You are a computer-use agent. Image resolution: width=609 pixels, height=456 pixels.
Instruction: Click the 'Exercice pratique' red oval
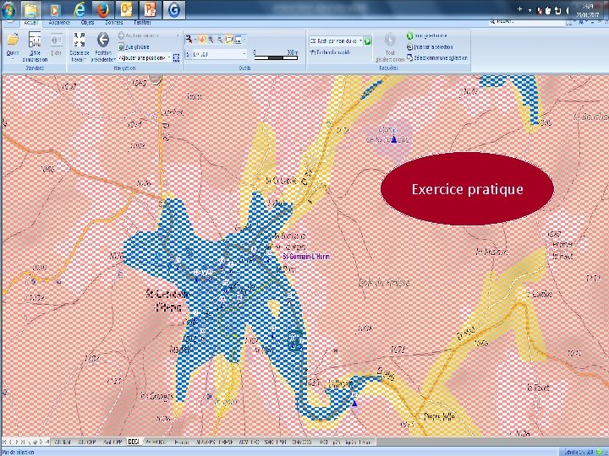click(467, 188)
